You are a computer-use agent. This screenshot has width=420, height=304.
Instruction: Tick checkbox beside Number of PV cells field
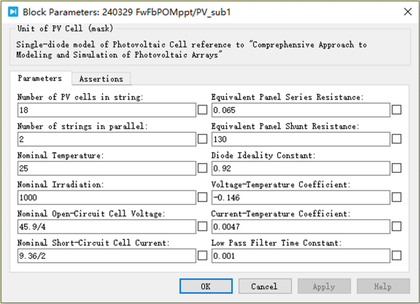coord(203,110)
